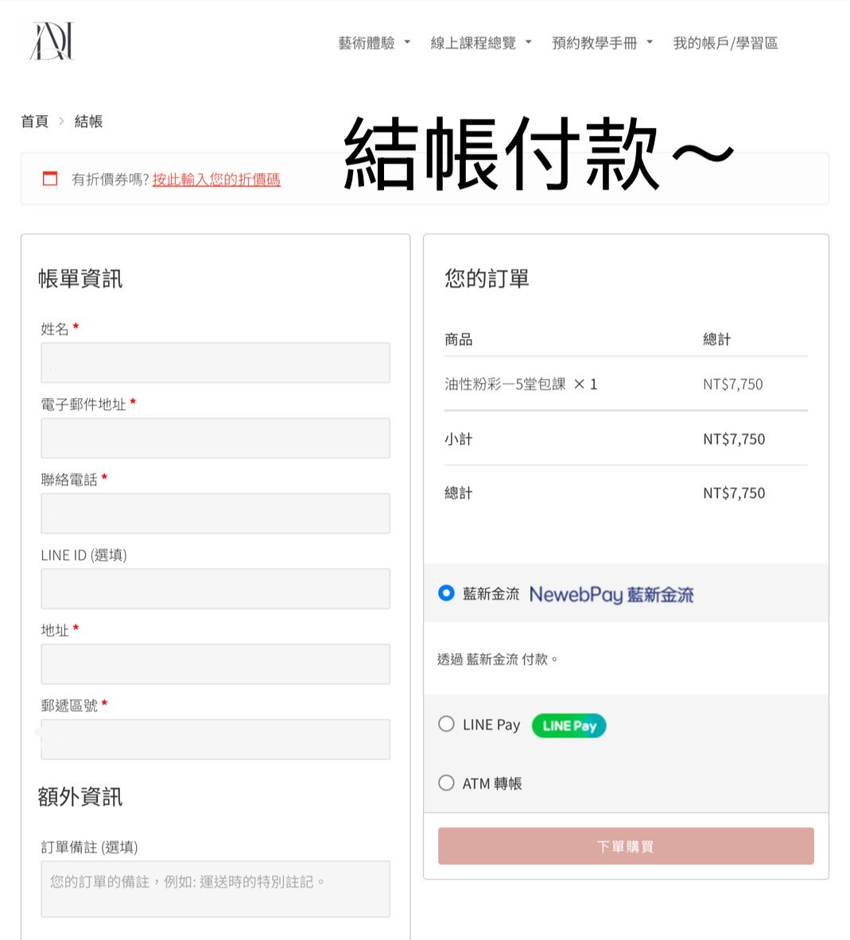The width and height of the screenshot is (850, 940).
Task: Click the 訂單備註 textarea
Action: pyautogui.click(x=215, y=888)
